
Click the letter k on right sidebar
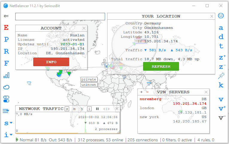221,85
